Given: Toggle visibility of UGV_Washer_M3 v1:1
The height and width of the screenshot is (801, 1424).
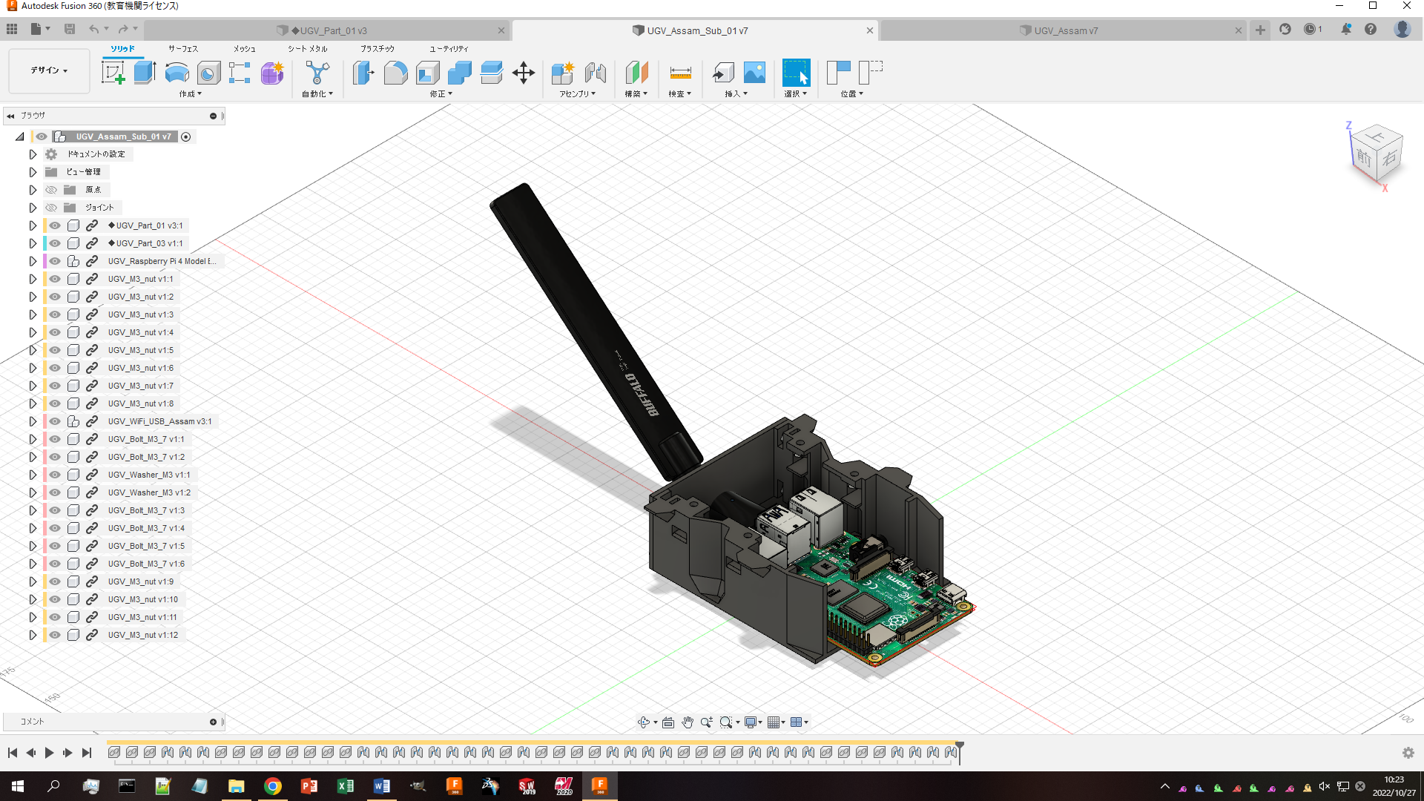Looking at the screenshot, I should click(55, 475).
